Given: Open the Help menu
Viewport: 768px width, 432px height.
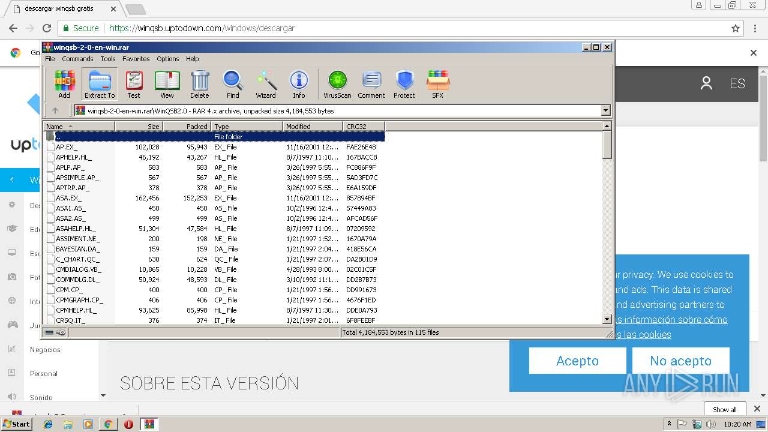Looking at the screenshot, I should click(x=192, y=59).
